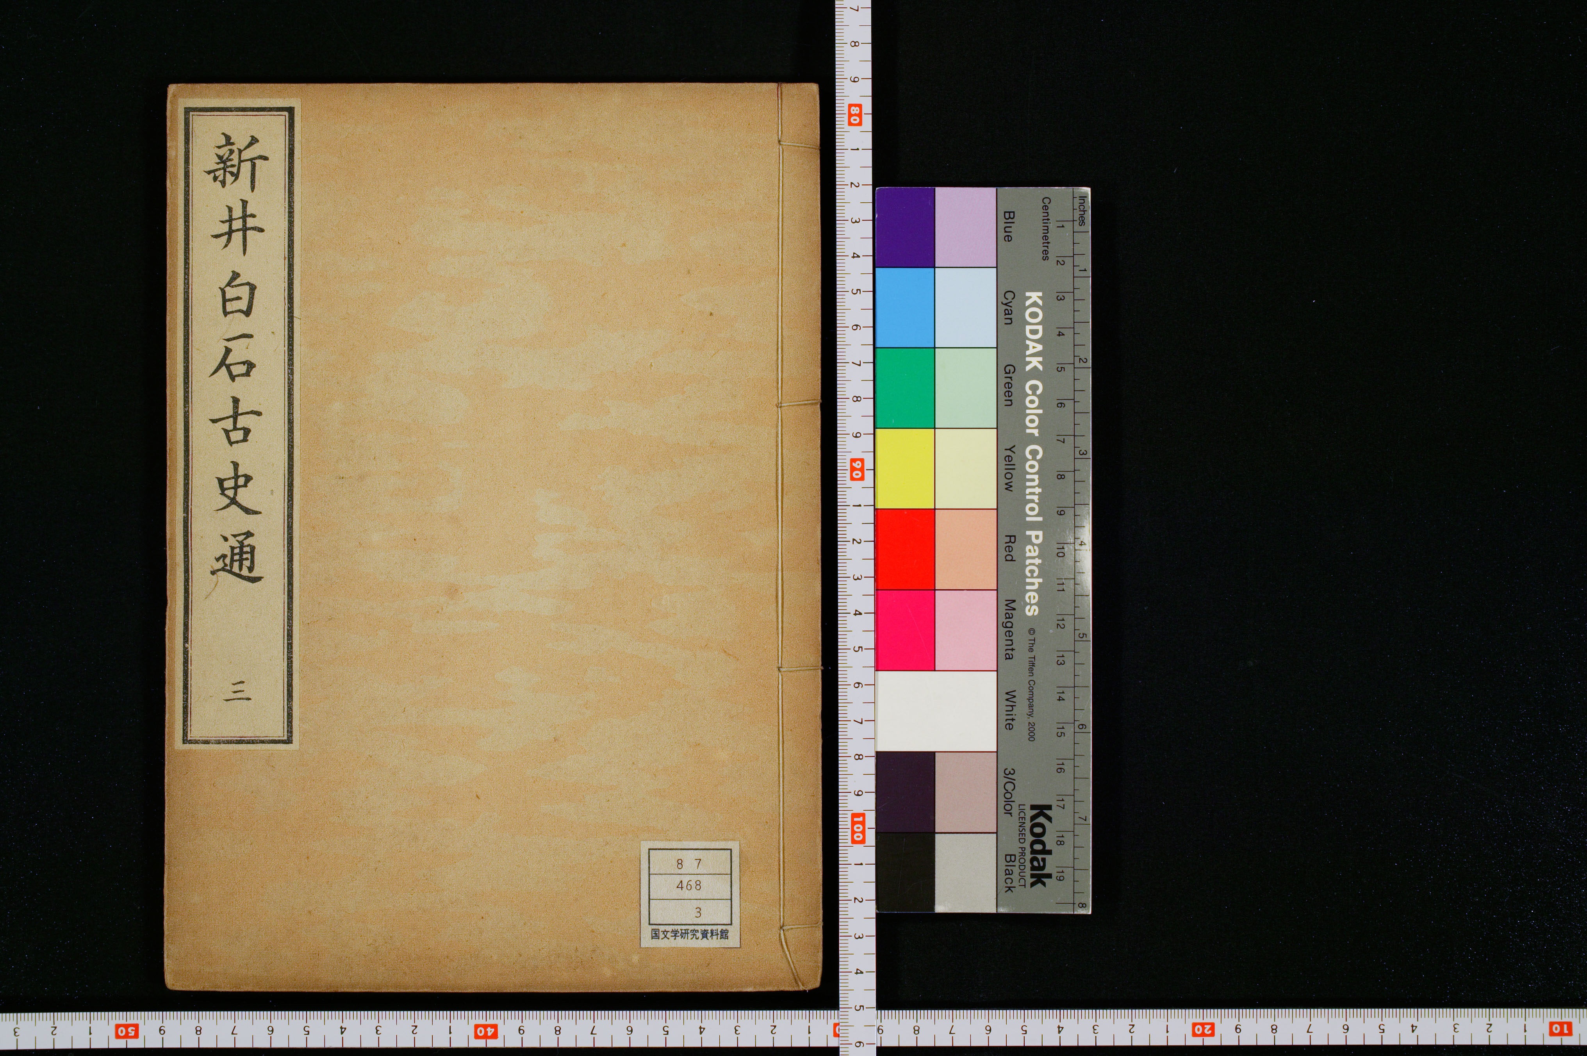
Task: Select the solid green color patch
Action: 904,388
